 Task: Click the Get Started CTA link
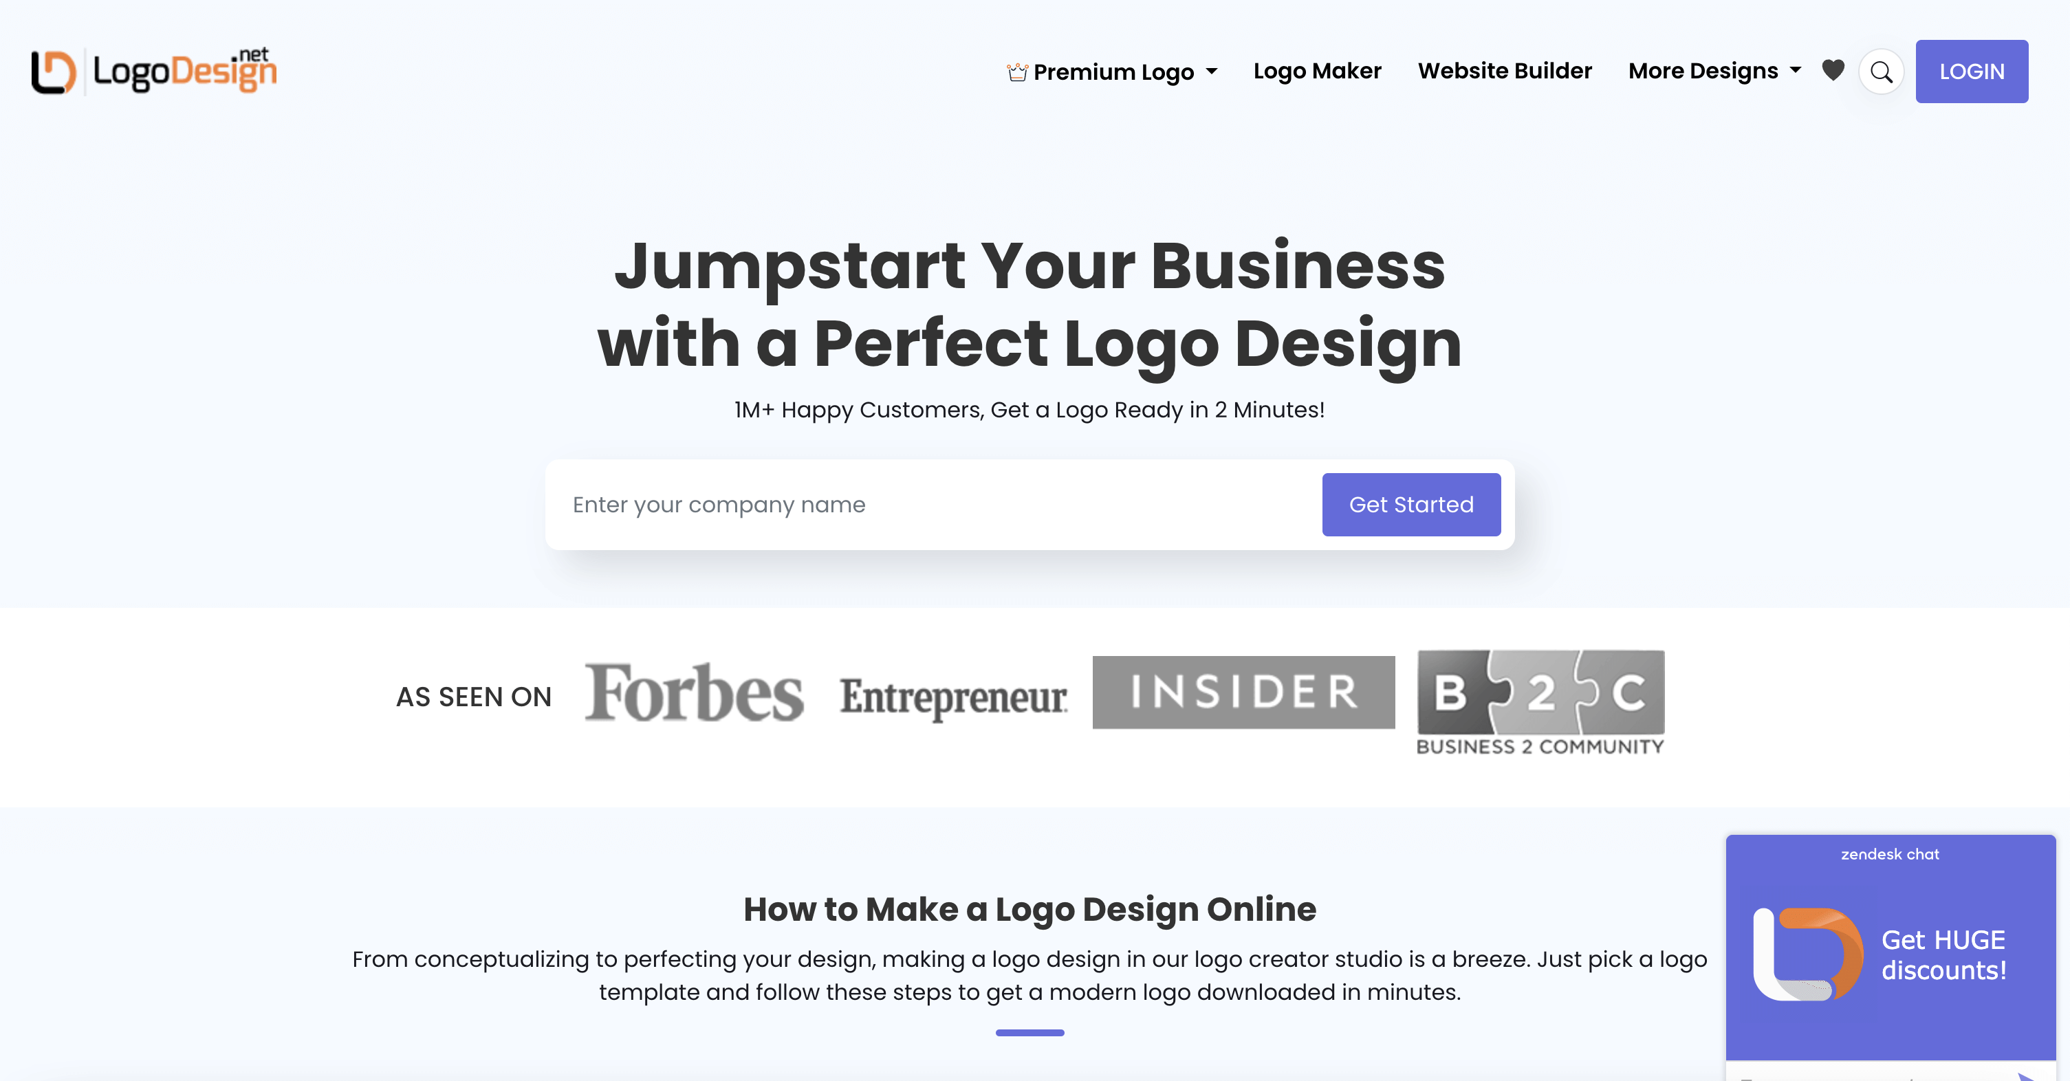pos(1411,505)
